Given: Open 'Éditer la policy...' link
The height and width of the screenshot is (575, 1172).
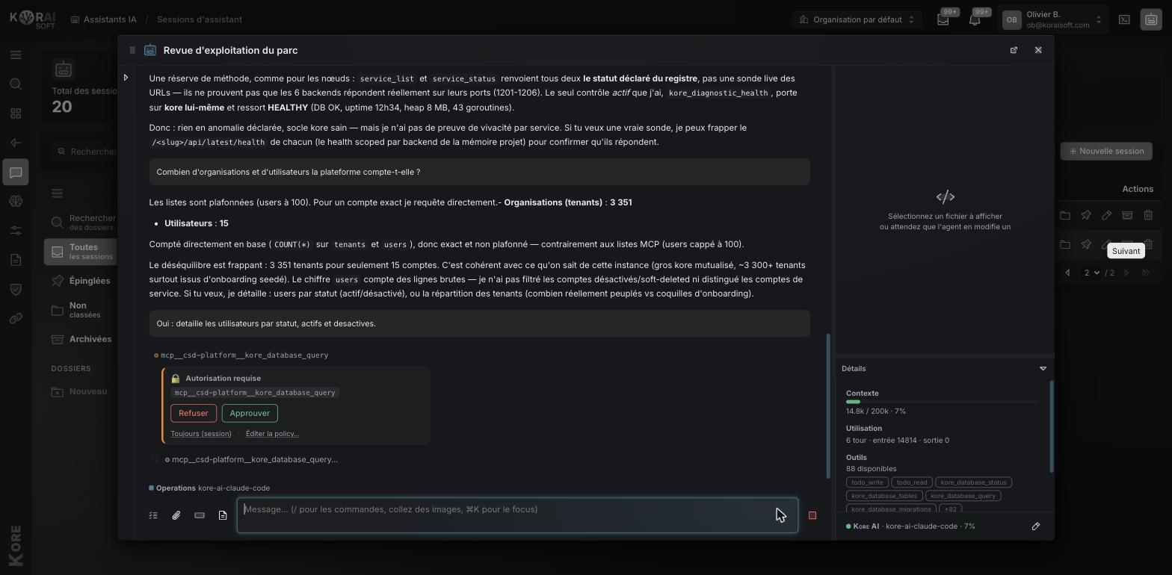Looking at the screenshot, I should 272,434.
